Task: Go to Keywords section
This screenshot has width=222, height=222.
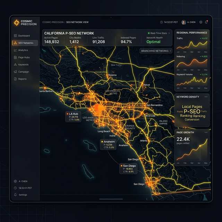Action: point(23,65)
